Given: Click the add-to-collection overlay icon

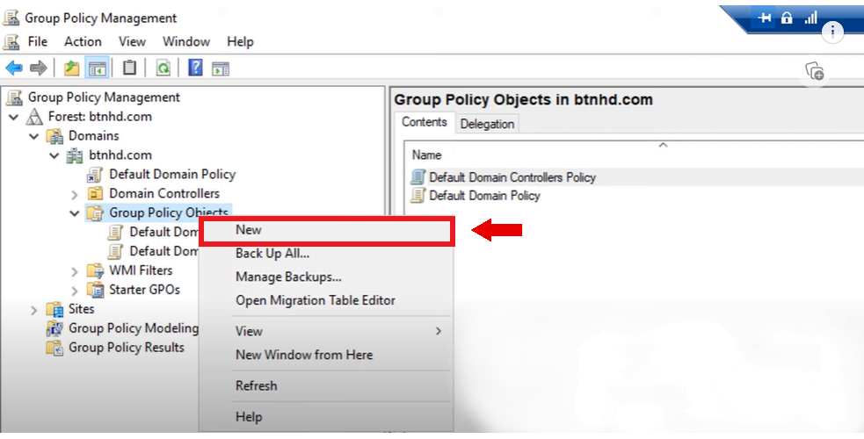Looking at the screenshot, I should 815,71.
